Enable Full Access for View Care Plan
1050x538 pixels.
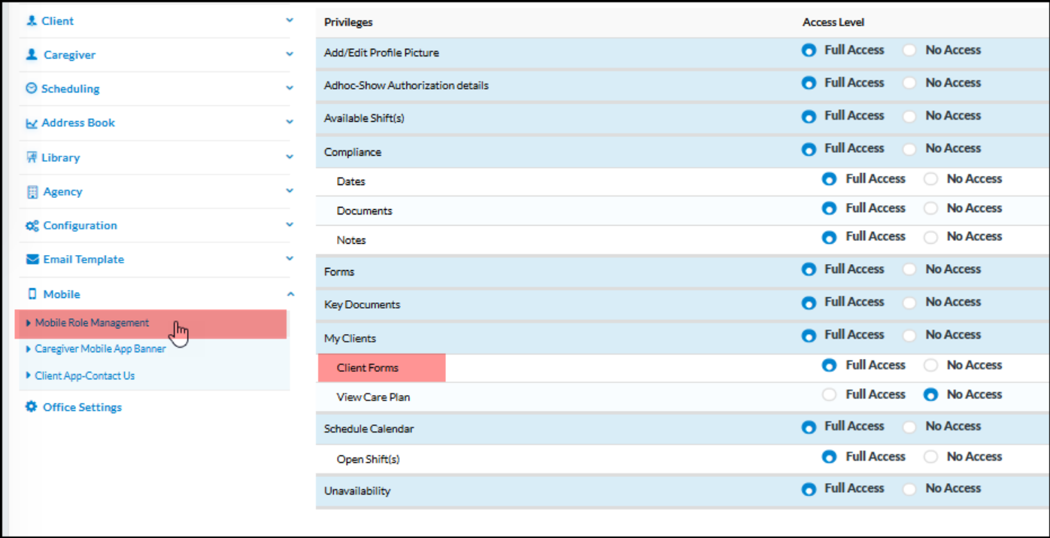coord(829,394)
